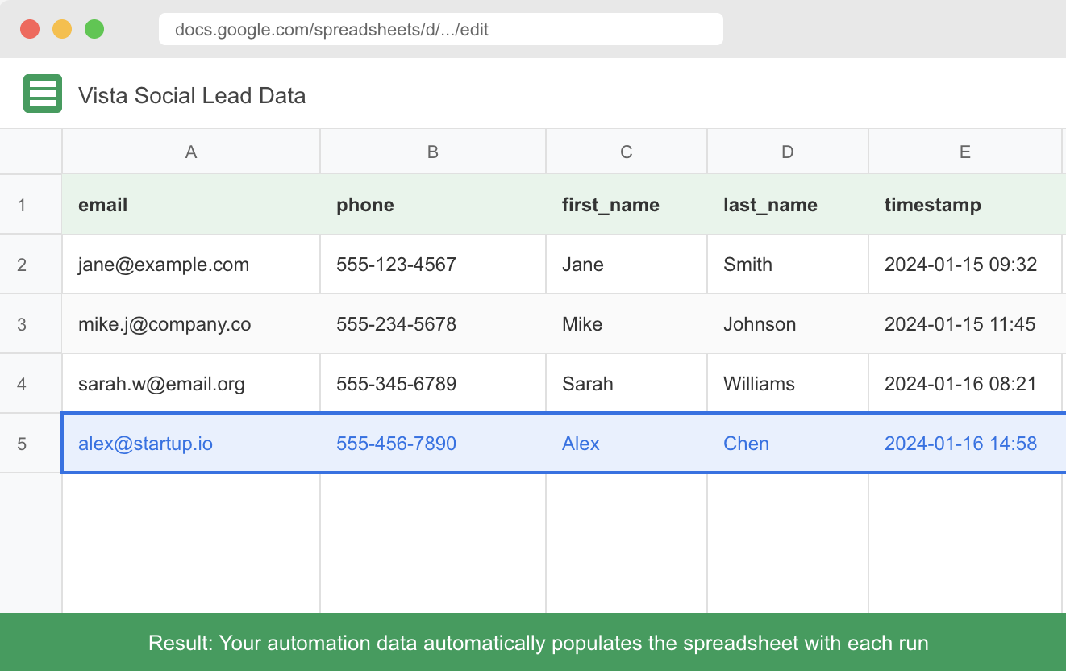Click the red traffic light icon
1066x671 pixels.
click(30, 27)
